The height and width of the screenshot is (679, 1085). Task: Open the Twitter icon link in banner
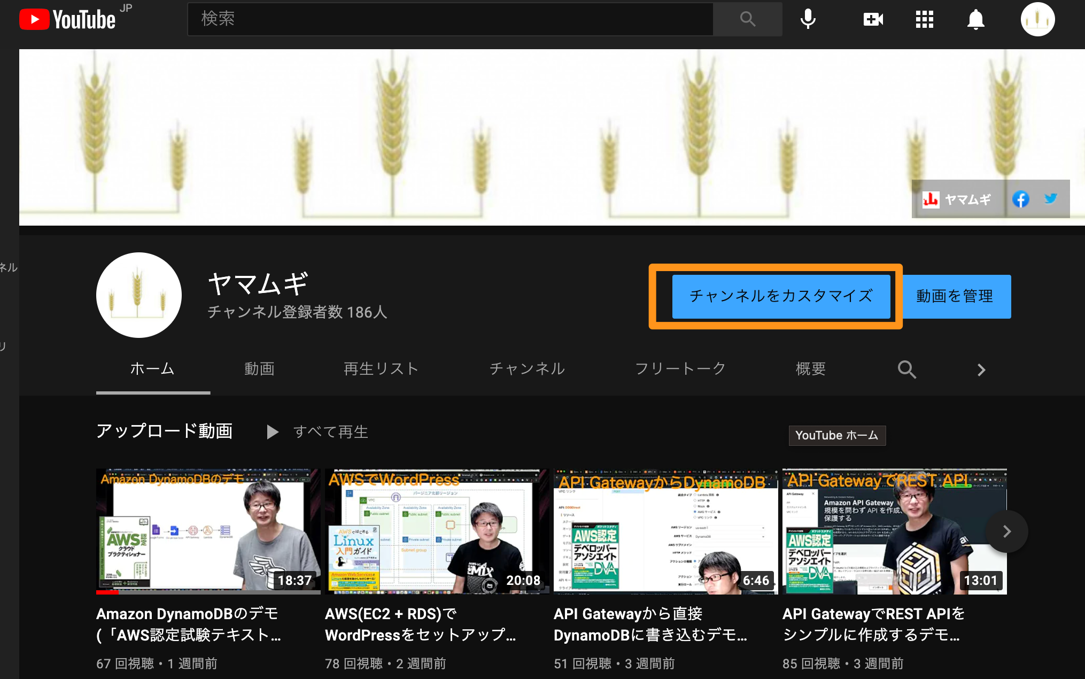(1050, 199)
